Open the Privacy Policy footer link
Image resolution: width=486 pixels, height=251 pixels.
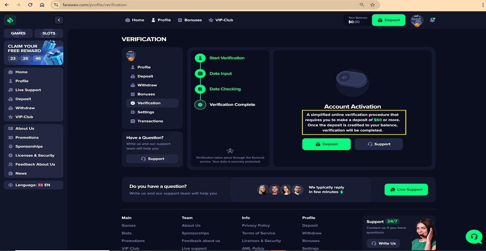click(256, 226)
